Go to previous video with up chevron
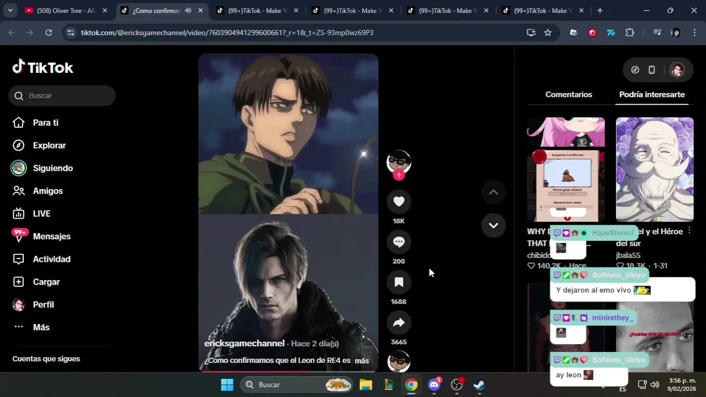The height and width of the screenshot is (397, 706). click(493, 192)
